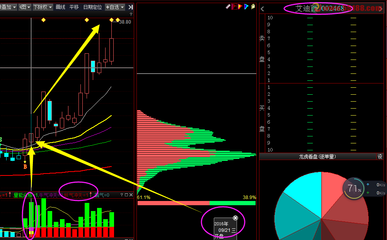The height and width of the screenshot is (240, 387).
Task: Click the first yellow diamond marker on chart
Action: pyautogui.click(x=43, y=20)
